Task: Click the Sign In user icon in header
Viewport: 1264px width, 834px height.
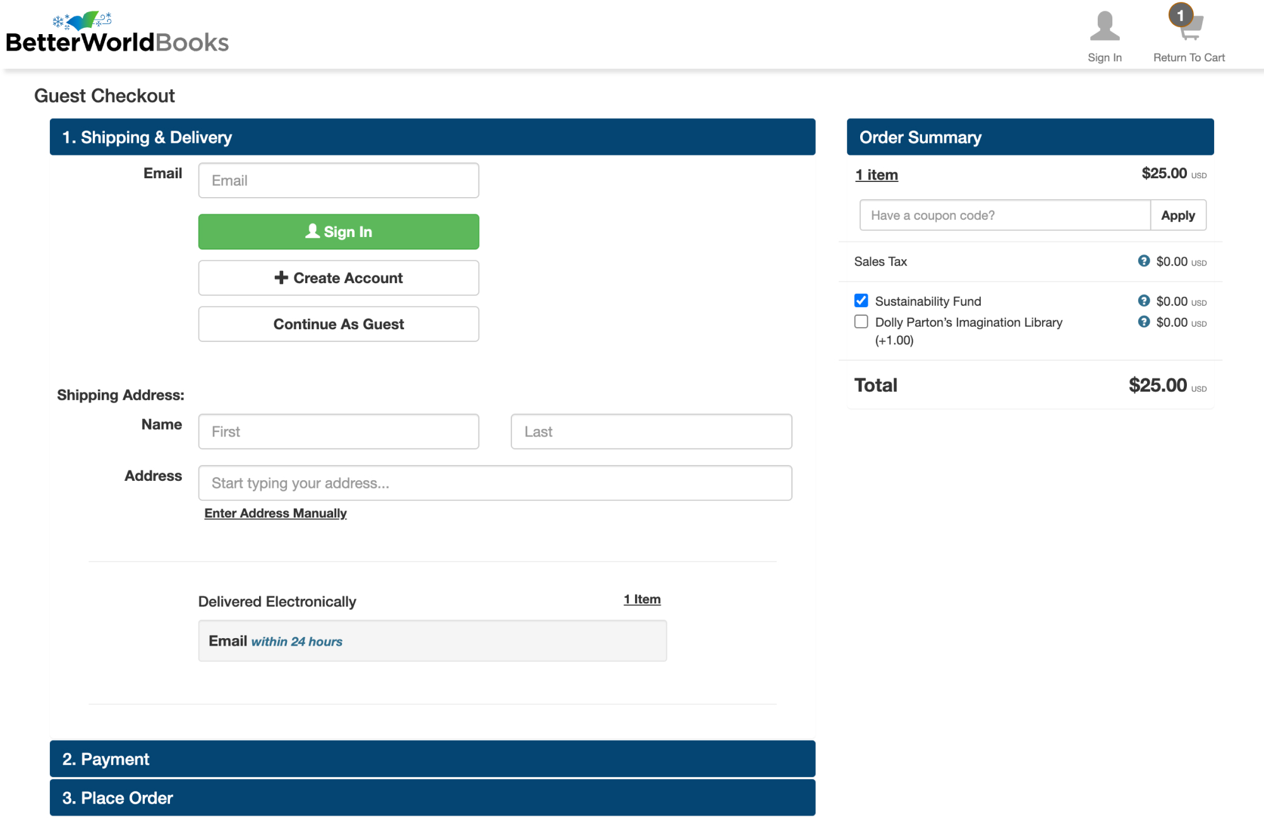Action: (x=1104, y=27)
